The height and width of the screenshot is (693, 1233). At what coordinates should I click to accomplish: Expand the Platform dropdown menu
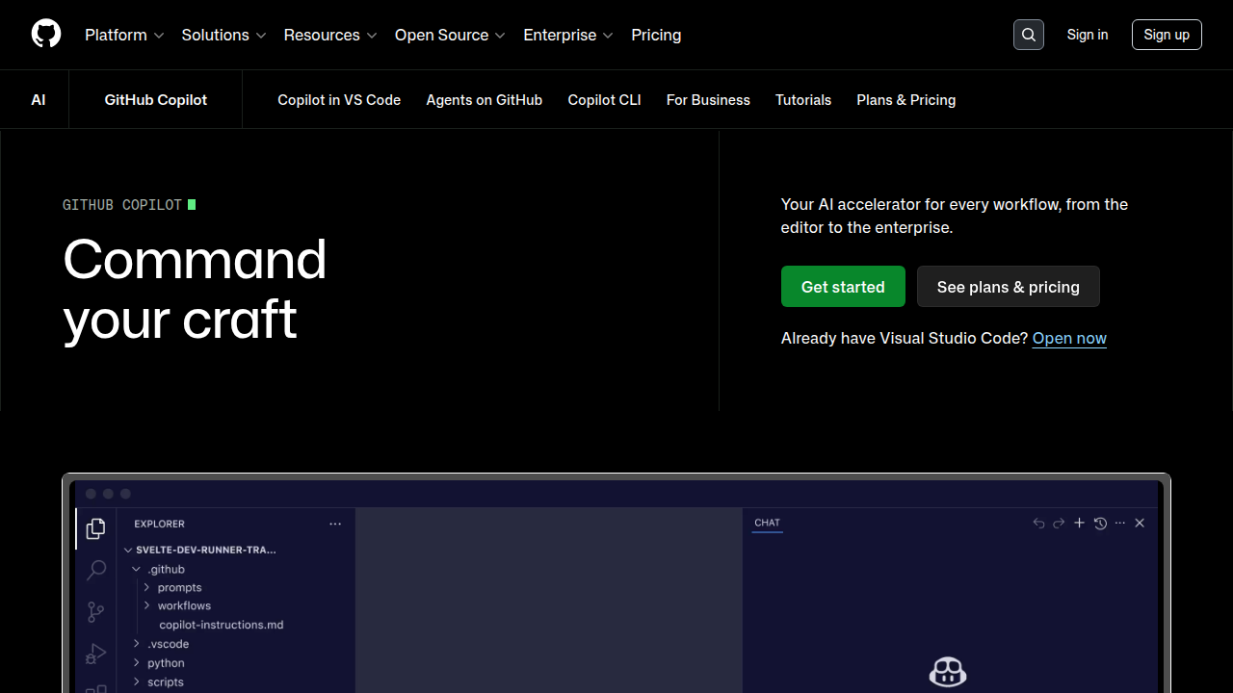click(x=124, y=35)
